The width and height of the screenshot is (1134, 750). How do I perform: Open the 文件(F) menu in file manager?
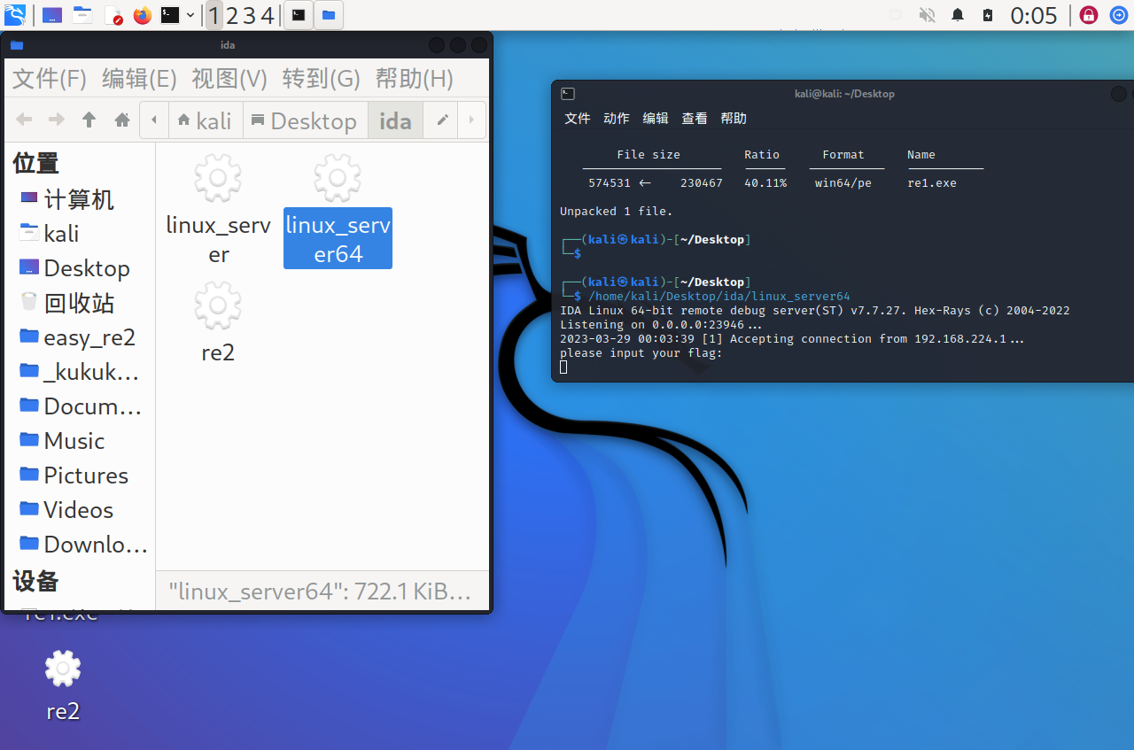50,79
